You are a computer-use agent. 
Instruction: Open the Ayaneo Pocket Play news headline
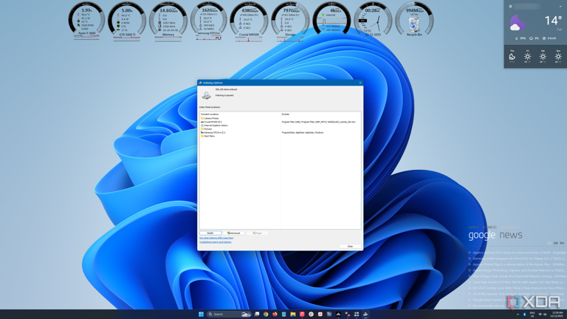click(518, 264)
